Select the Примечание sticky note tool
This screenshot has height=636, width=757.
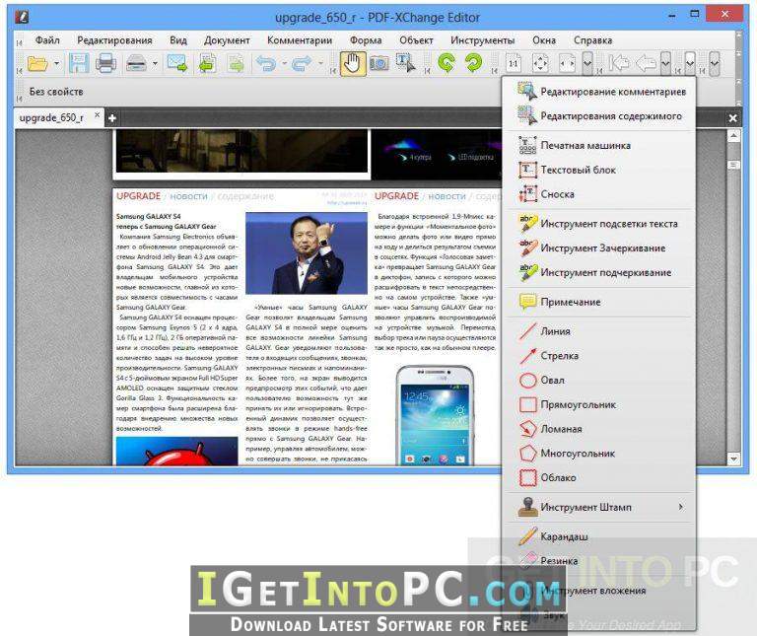599,302
